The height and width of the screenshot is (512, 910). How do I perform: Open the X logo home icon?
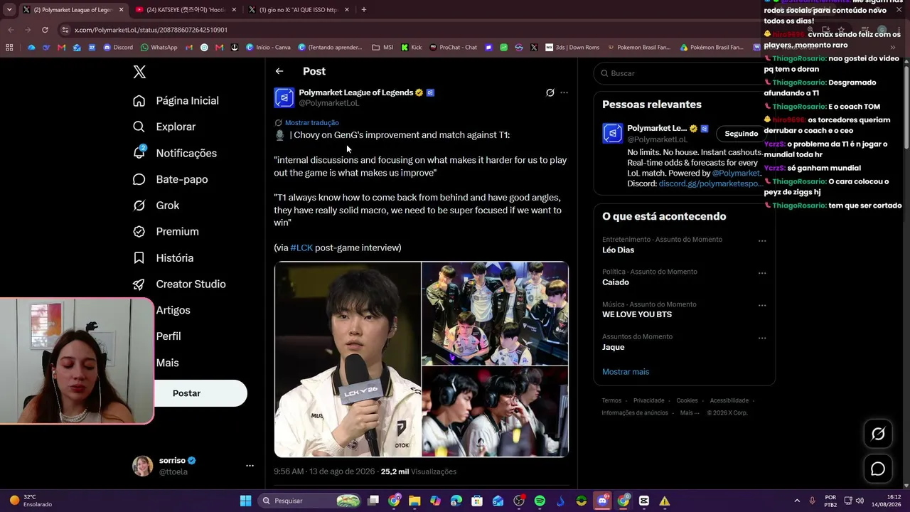point(139,72)
